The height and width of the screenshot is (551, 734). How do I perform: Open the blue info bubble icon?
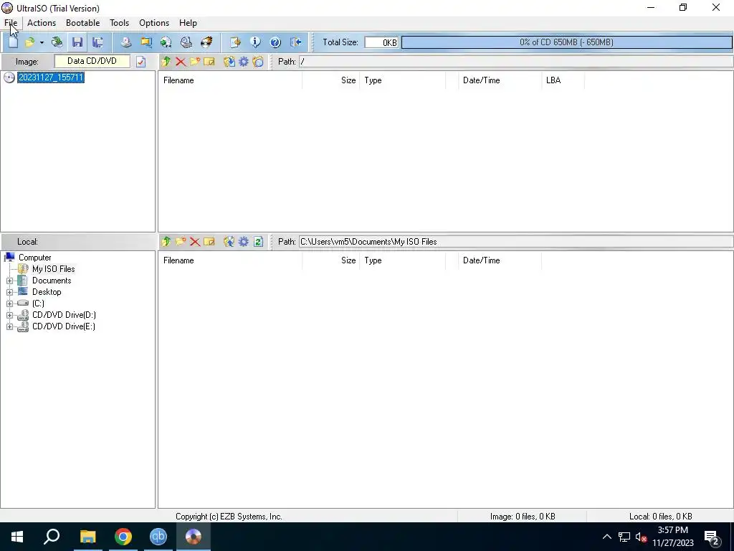tap(255, 42)
